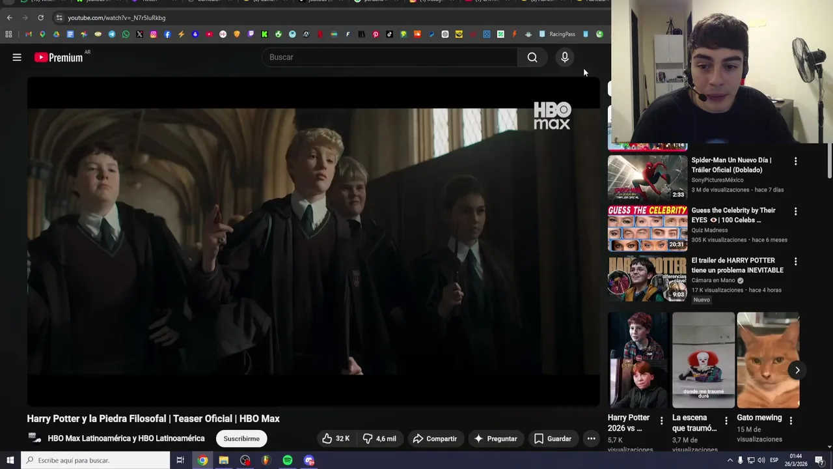Open options for Harry Potter trailer problem video
The width and height of the screenshot is (833, 469).
795,261
